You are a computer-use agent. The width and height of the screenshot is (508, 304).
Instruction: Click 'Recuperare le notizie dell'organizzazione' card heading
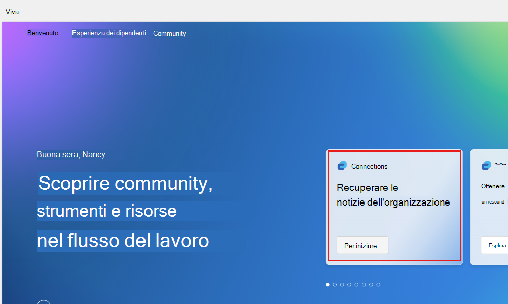click(x=393, y=195)
